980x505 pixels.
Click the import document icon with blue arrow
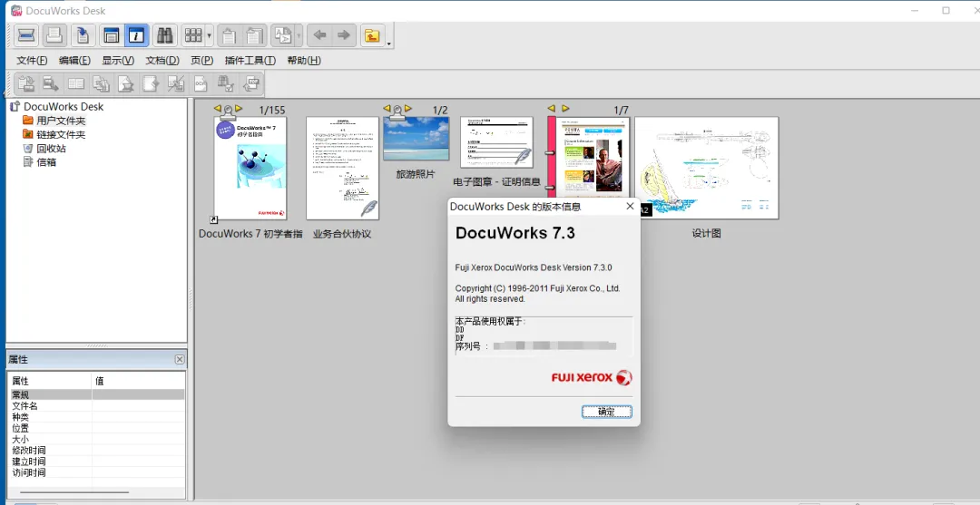click(x=83, y=35)
